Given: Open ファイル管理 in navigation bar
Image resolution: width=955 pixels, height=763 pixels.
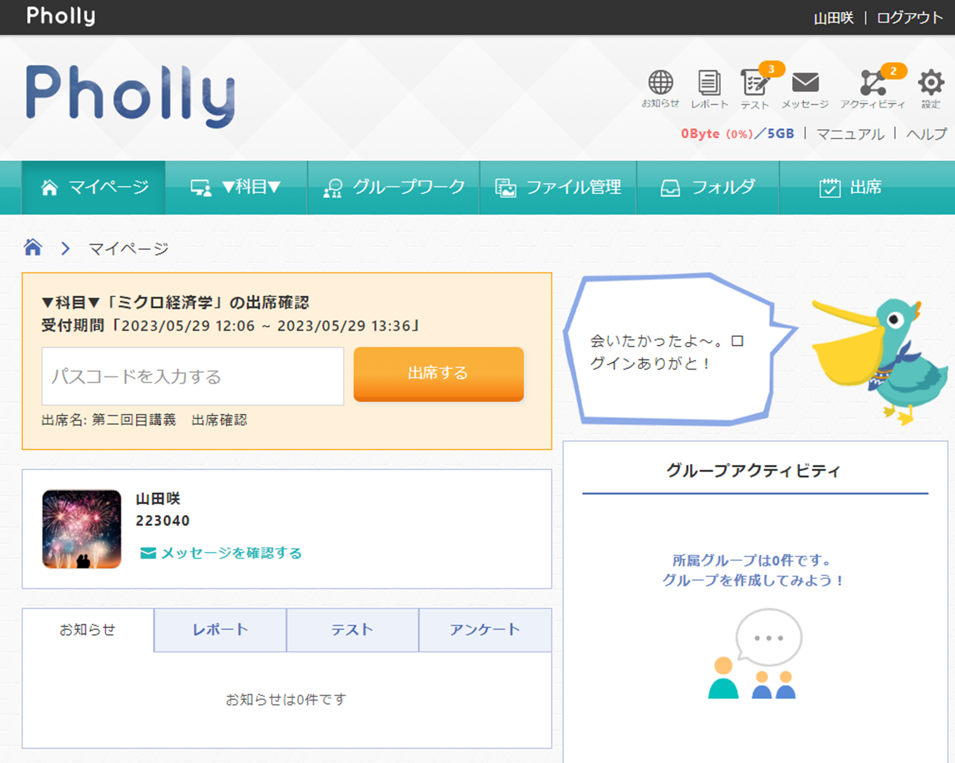Looking at the screenshot, I should coord(558,188).
